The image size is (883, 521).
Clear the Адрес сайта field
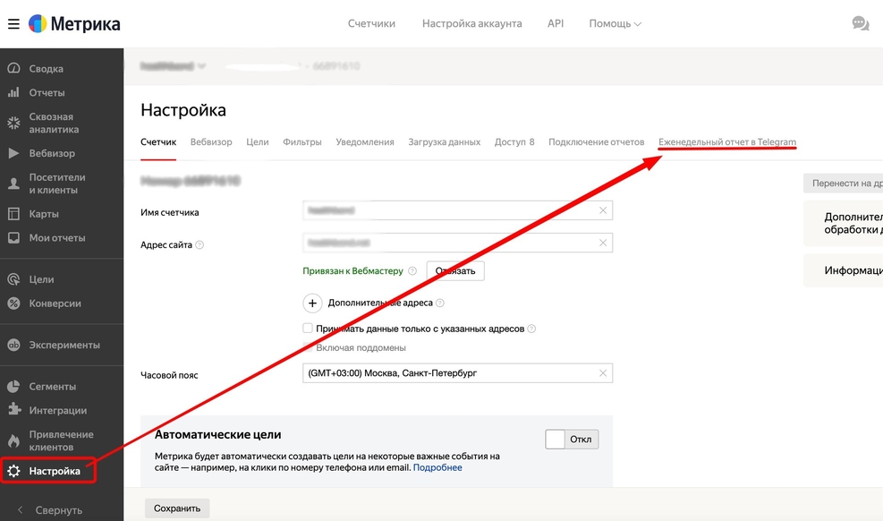[x=603, y=243]
